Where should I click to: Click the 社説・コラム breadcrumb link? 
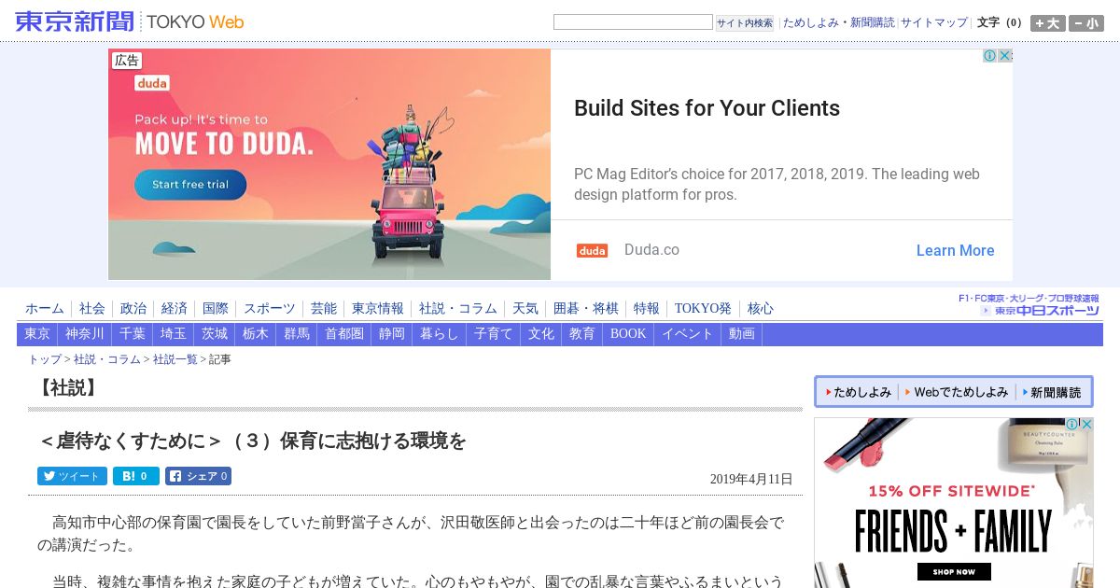(x=107, y=359)
